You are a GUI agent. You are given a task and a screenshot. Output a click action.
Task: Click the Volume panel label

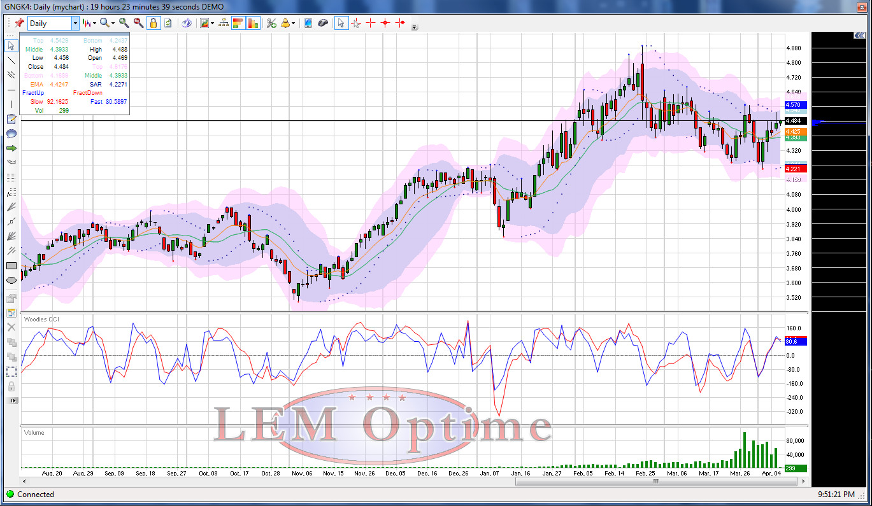[x=34, y=433]
